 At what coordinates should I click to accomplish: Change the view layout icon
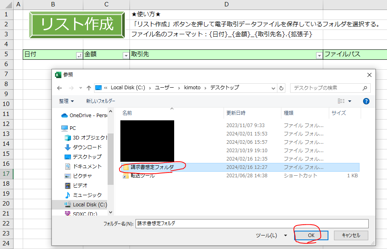(x=341, y=101)
